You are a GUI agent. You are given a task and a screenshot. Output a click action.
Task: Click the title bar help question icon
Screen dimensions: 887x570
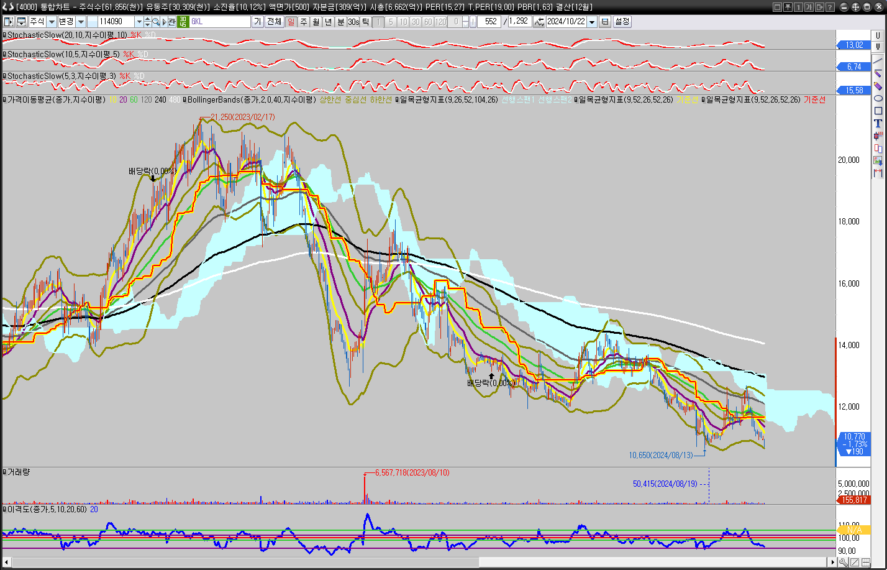tap(829, 7)
